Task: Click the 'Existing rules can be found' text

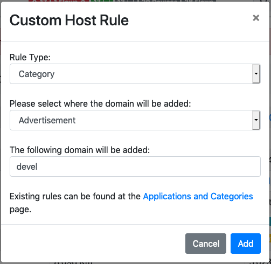Action: pyautogui.click(x=75, y=196)
